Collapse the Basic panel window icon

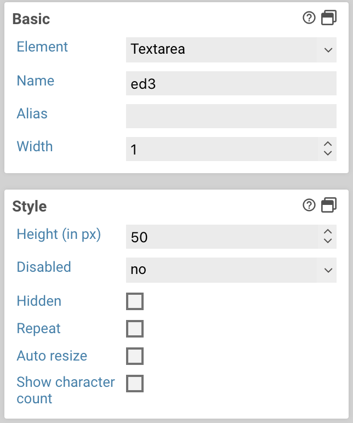click(x=328, y=18)
